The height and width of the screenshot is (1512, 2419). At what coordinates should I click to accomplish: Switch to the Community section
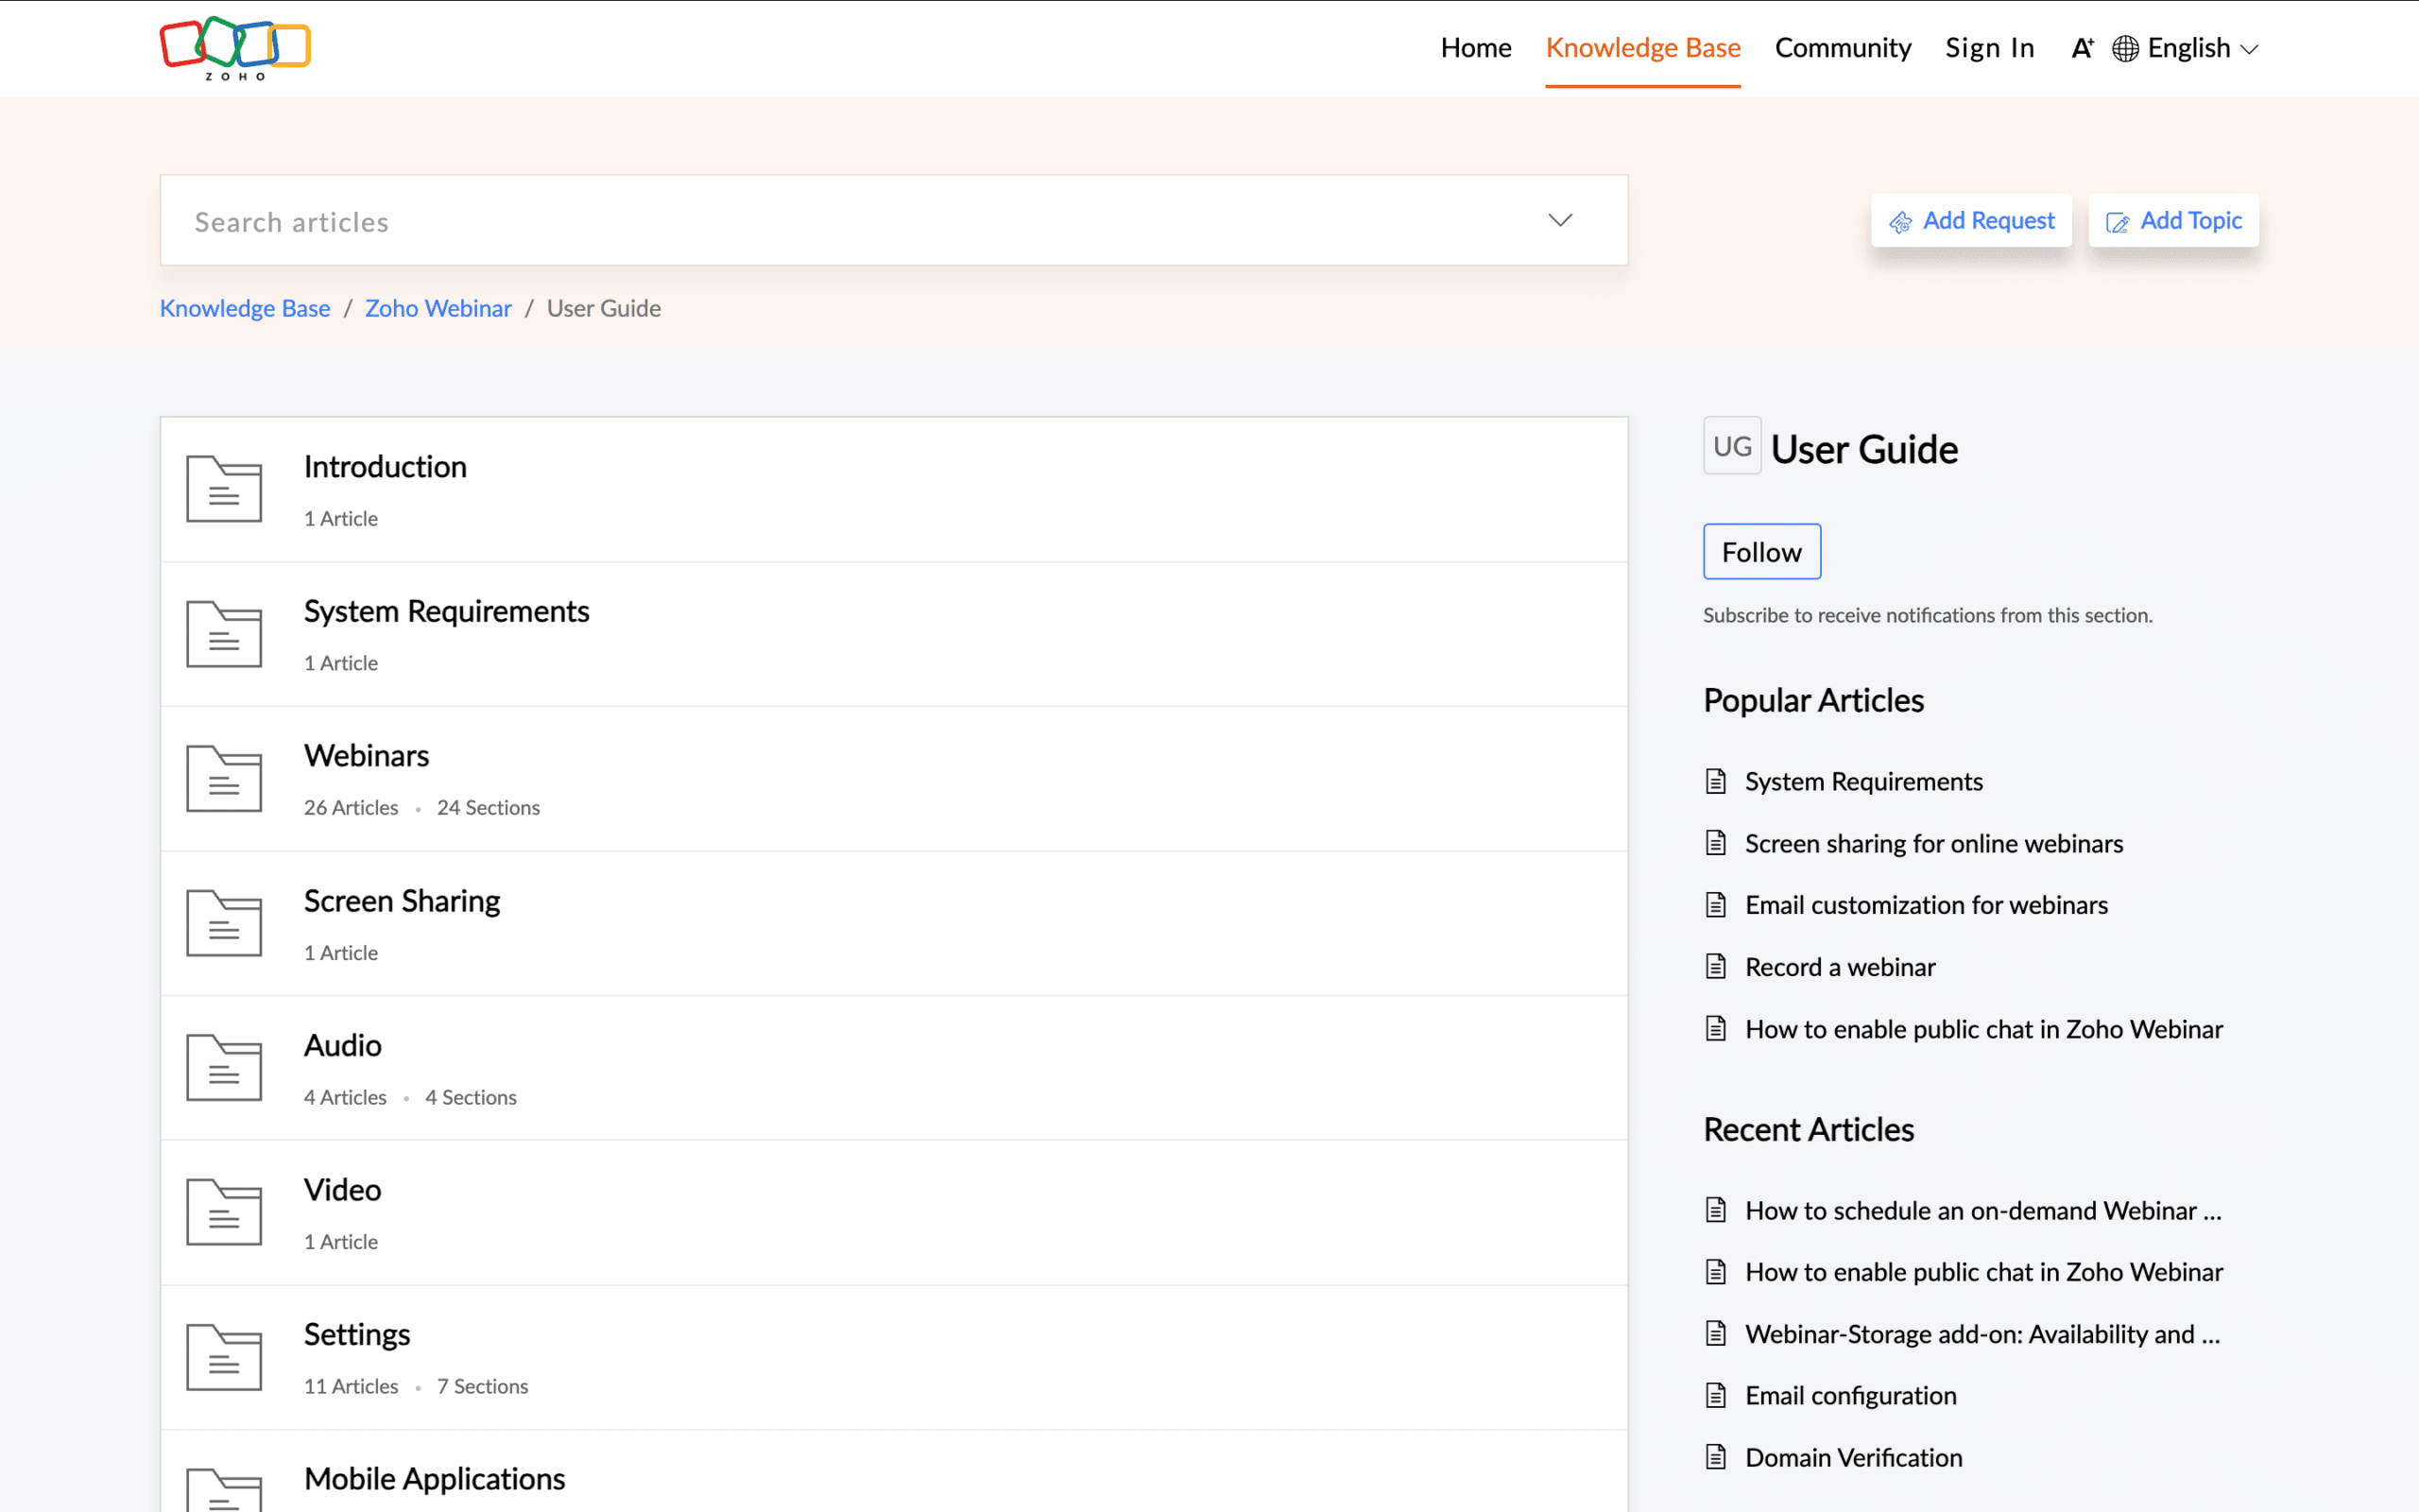[1844, 47]
